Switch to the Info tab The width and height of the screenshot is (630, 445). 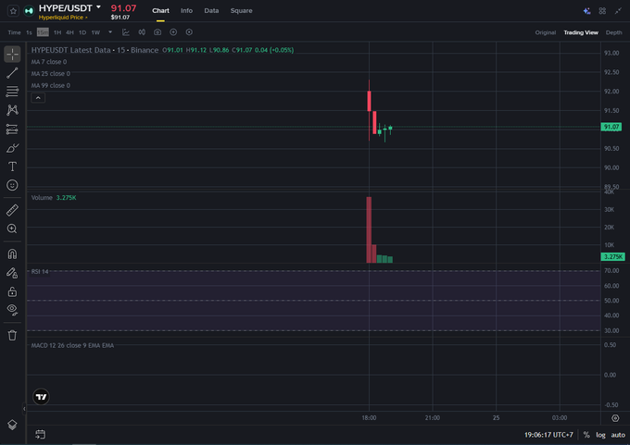[186, 11]
